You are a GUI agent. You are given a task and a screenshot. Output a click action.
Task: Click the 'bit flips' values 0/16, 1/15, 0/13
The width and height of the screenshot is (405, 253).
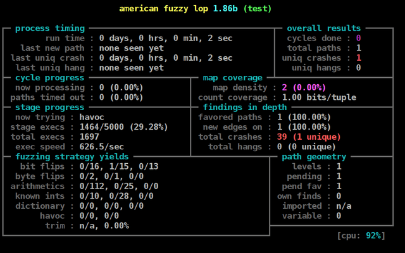pos(119,166)
